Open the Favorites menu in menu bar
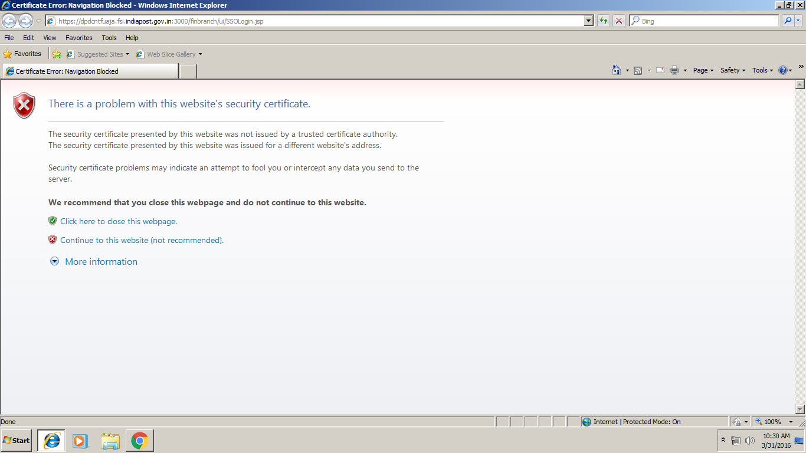 [78, 37]
